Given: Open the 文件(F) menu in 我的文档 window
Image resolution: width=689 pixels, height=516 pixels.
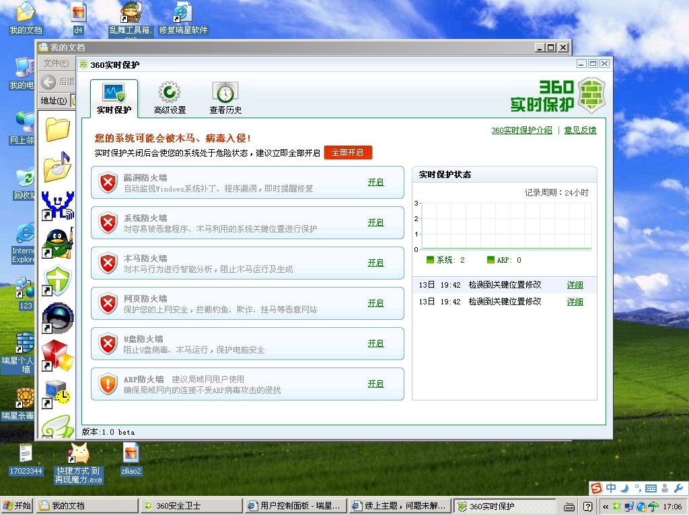Looking at the screenshot, I should [x=56, y=63].
